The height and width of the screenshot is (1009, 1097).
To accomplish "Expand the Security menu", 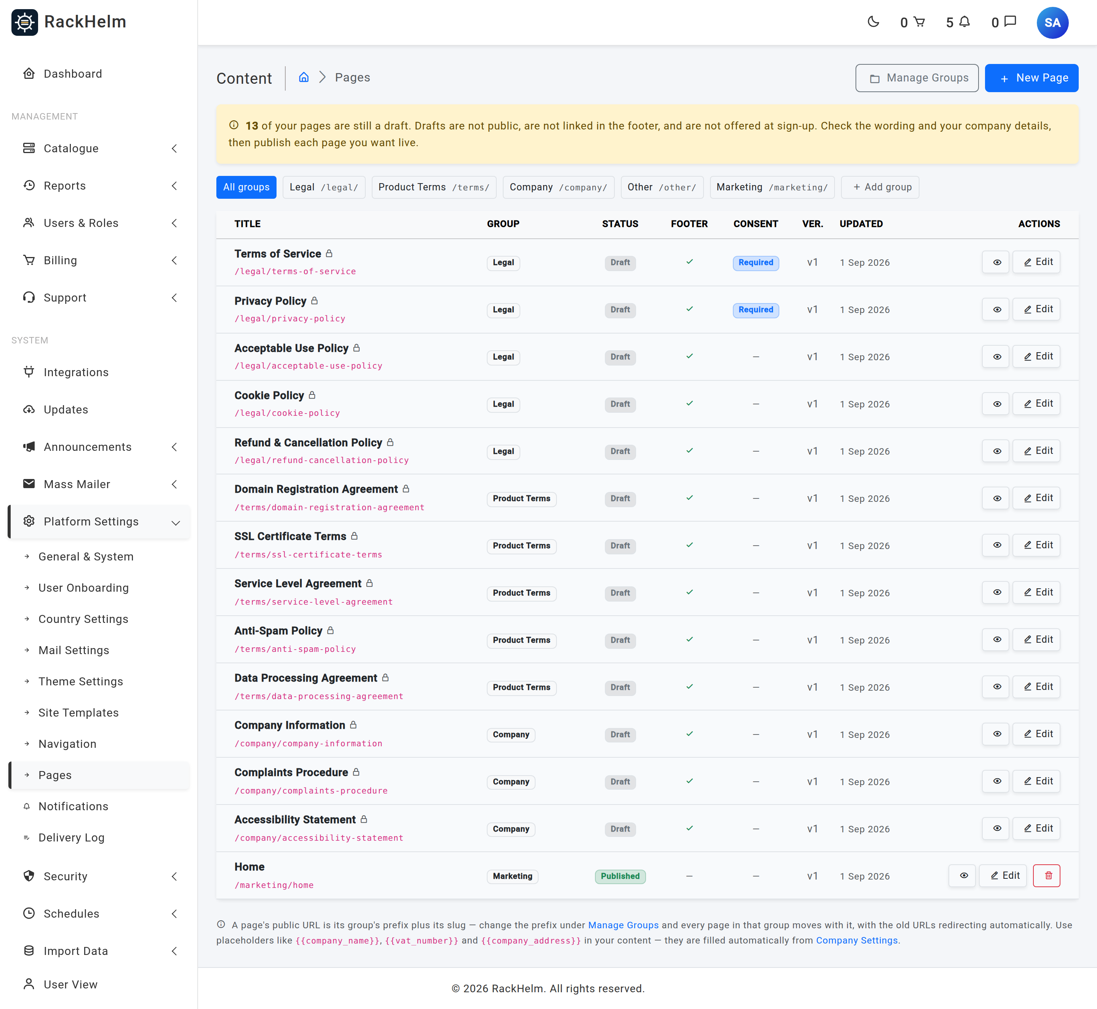I will point(99,876).
